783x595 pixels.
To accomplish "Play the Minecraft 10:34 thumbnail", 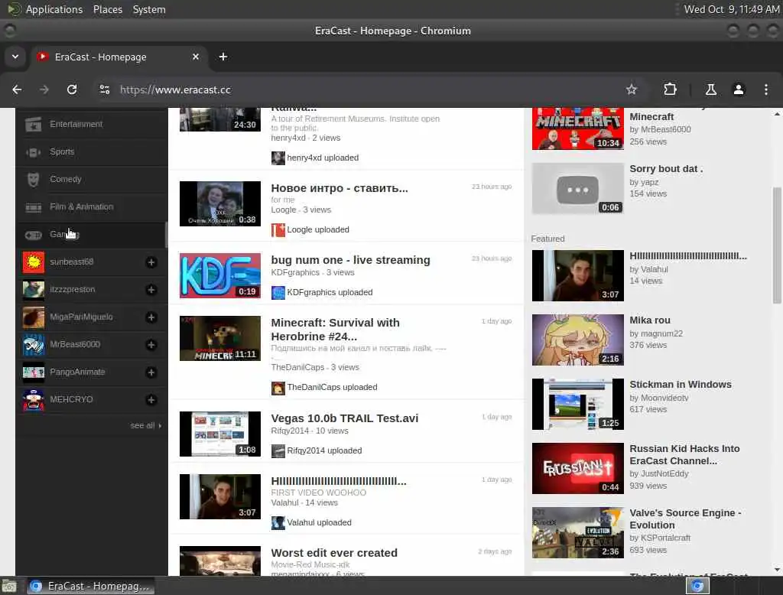I will pos(578,129).
